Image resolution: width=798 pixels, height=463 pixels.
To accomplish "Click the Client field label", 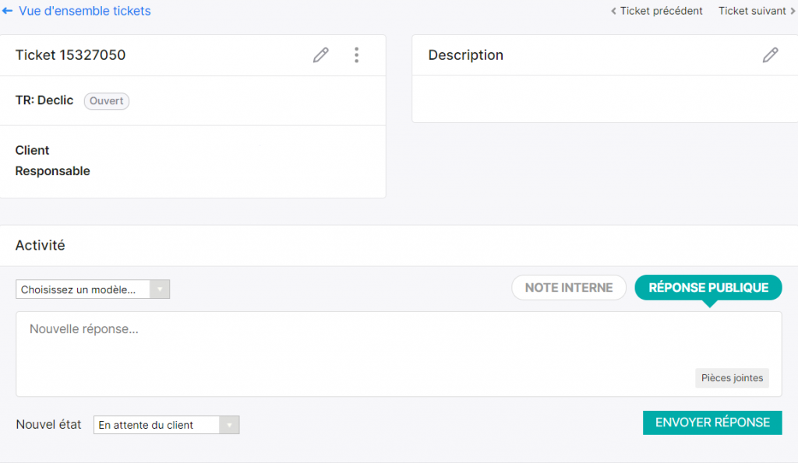I will (x=33, y=150).
